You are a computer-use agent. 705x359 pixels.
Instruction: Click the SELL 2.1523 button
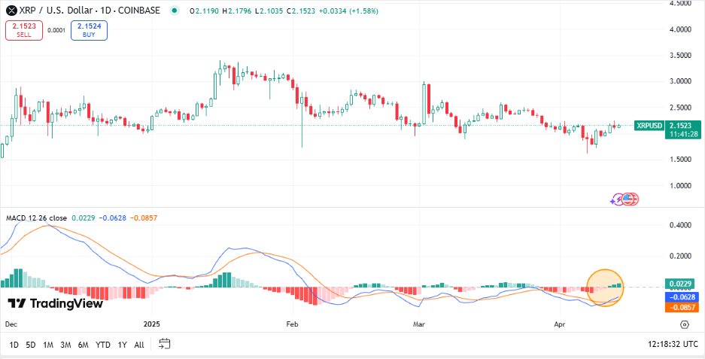coord(24,30)
